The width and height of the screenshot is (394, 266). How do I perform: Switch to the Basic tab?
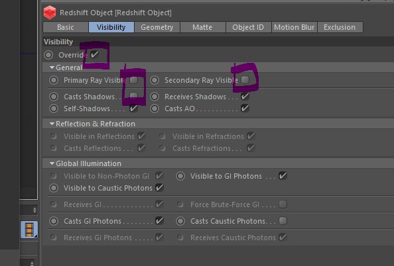pos(66,27)
